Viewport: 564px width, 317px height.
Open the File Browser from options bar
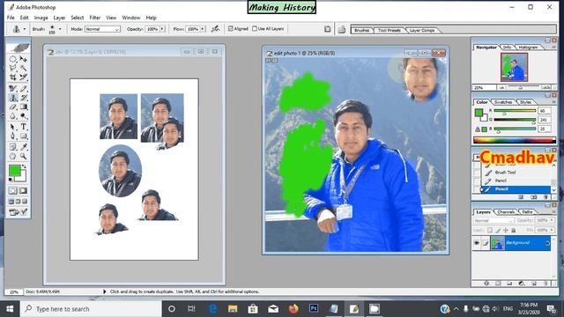341,29
